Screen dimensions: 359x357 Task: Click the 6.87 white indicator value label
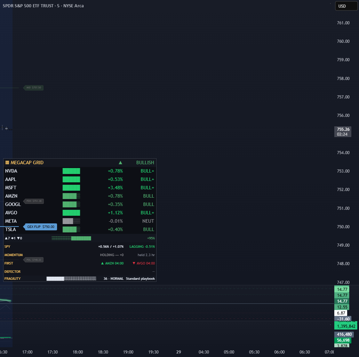(x=341, y=313)
